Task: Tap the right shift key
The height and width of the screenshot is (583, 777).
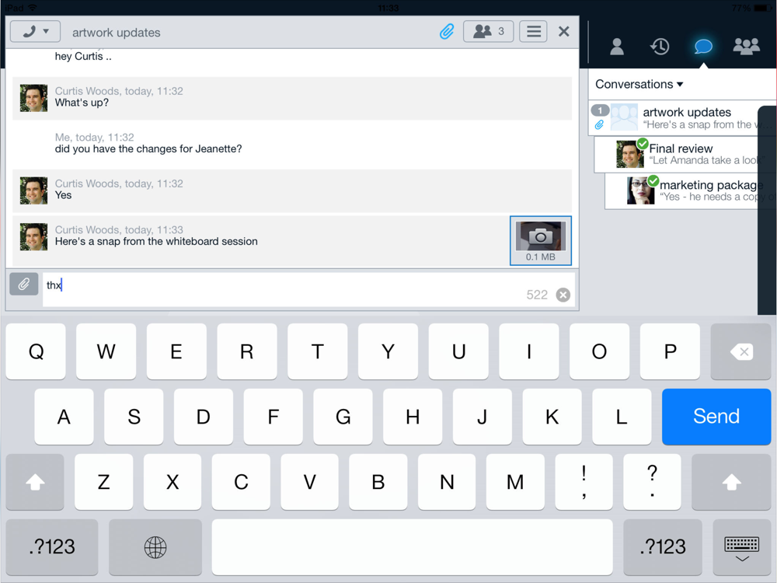Action: [x=731, y=482]
